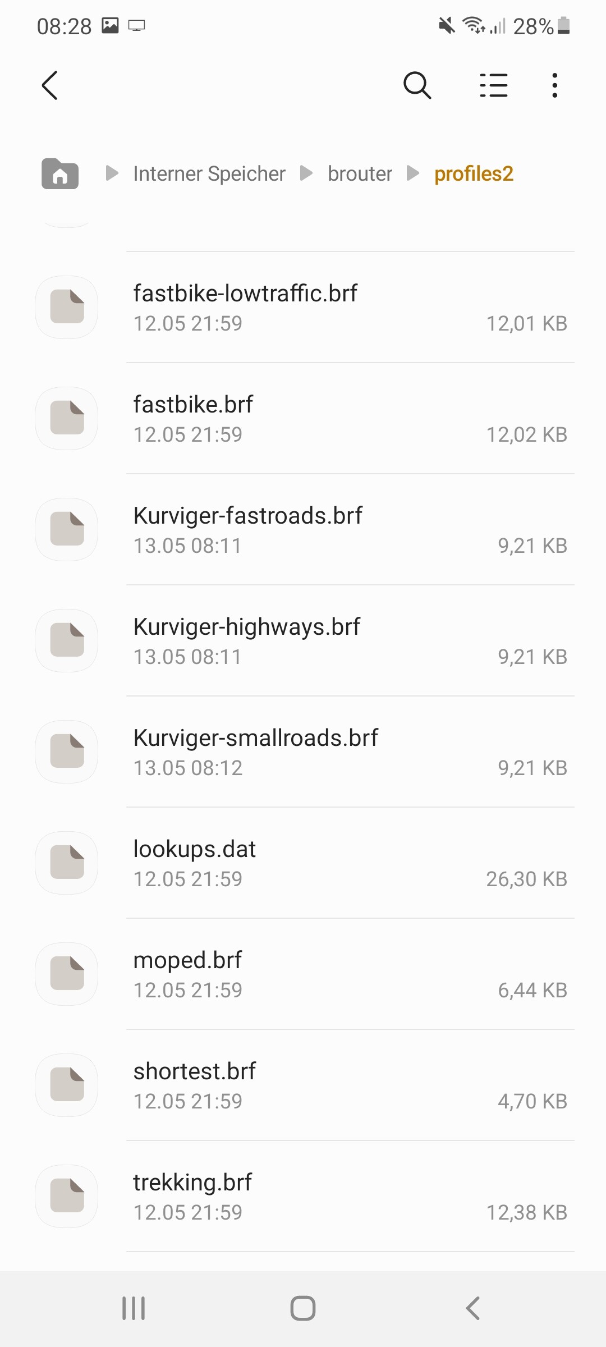The height and width of the screenshot is (1347, 606).
Task: Open the trekking.brf profile
Action: [192, 1183]
